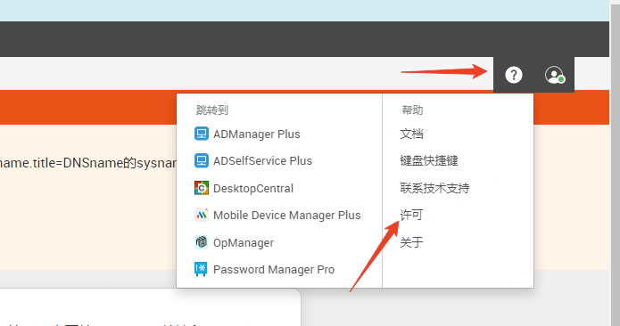
Task: Click the DNSname的sysname message text
Action: click(x=88, y=163)
